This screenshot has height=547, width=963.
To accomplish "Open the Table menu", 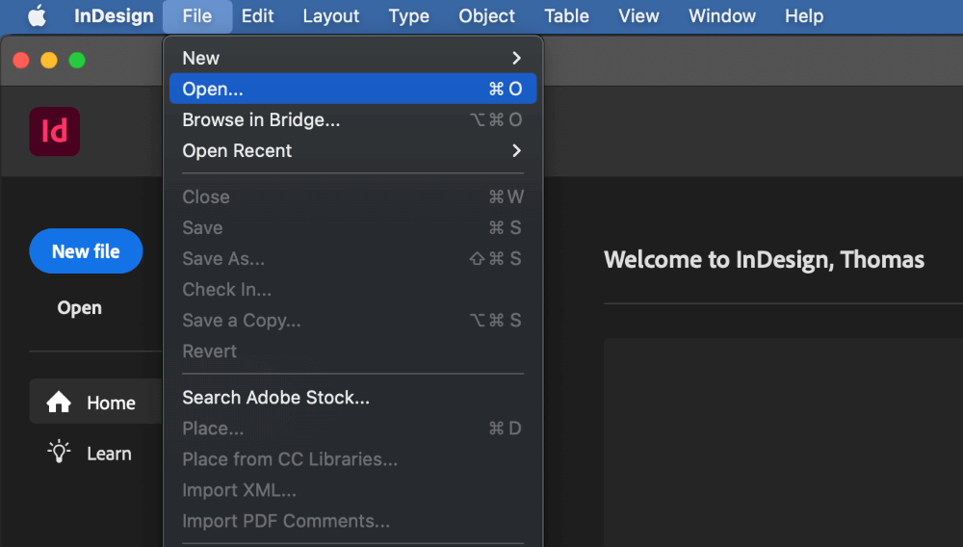I will click(x=566, y=16).
